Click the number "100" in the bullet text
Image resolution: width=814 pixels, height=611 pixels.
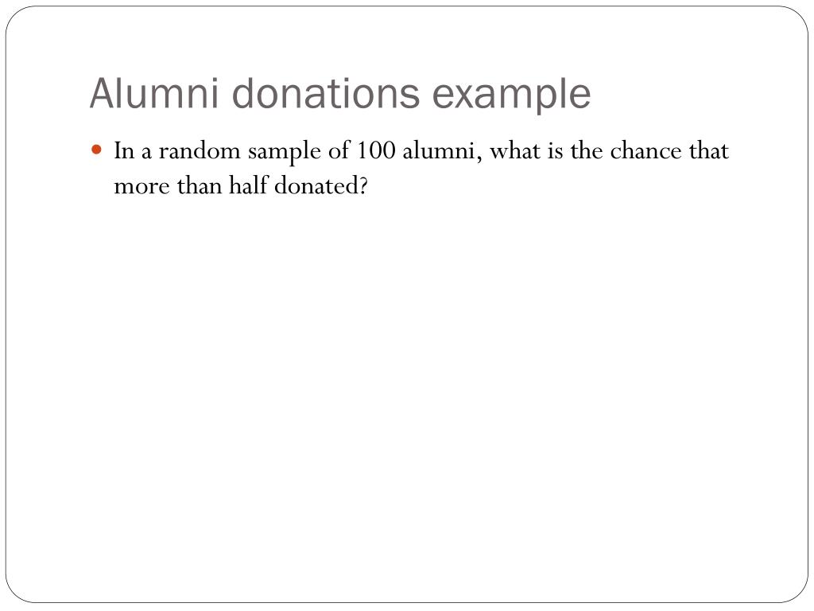pos(376,150)
